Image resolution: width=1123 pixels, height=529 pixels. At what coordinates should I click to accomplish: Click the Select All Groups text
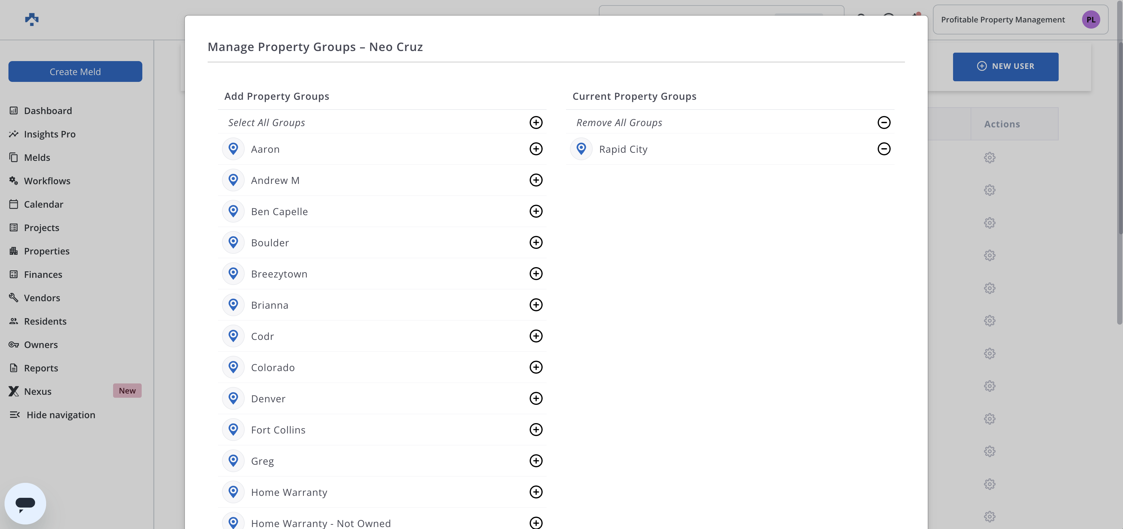[266, 123]
